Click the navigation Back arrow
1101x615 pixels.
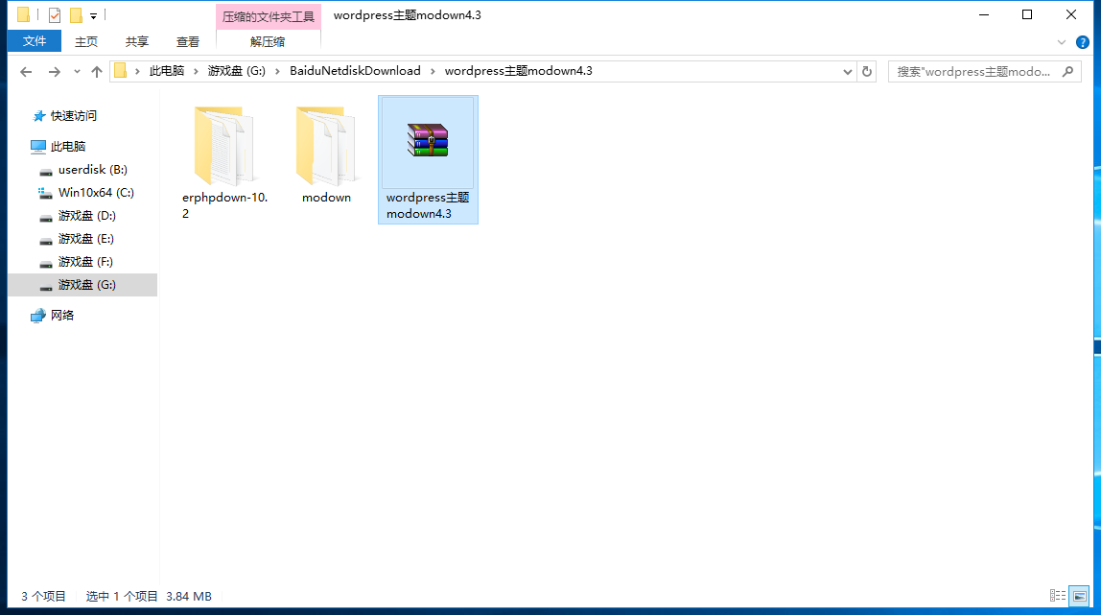tap(25, 70)
